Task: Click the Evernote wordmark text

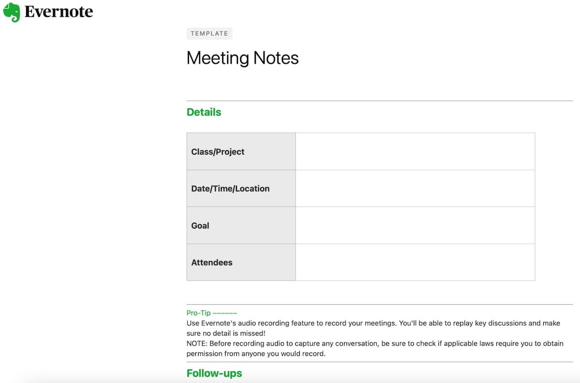Action: point(58,12)
